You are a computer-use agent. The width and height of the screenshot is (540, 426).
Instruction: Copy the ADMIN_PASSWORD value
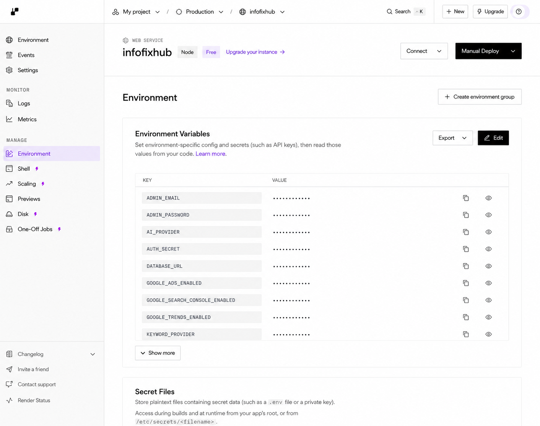466,215
